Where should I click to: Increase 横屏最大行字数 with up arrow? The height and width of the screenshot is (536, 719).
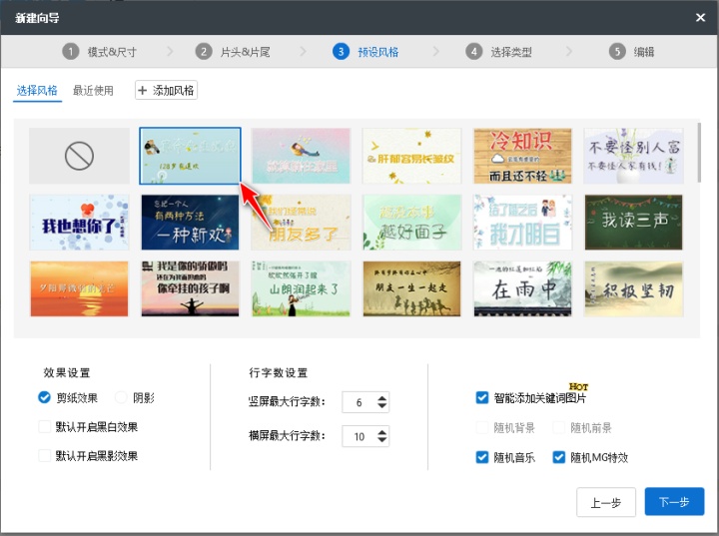tap(381, 432)
